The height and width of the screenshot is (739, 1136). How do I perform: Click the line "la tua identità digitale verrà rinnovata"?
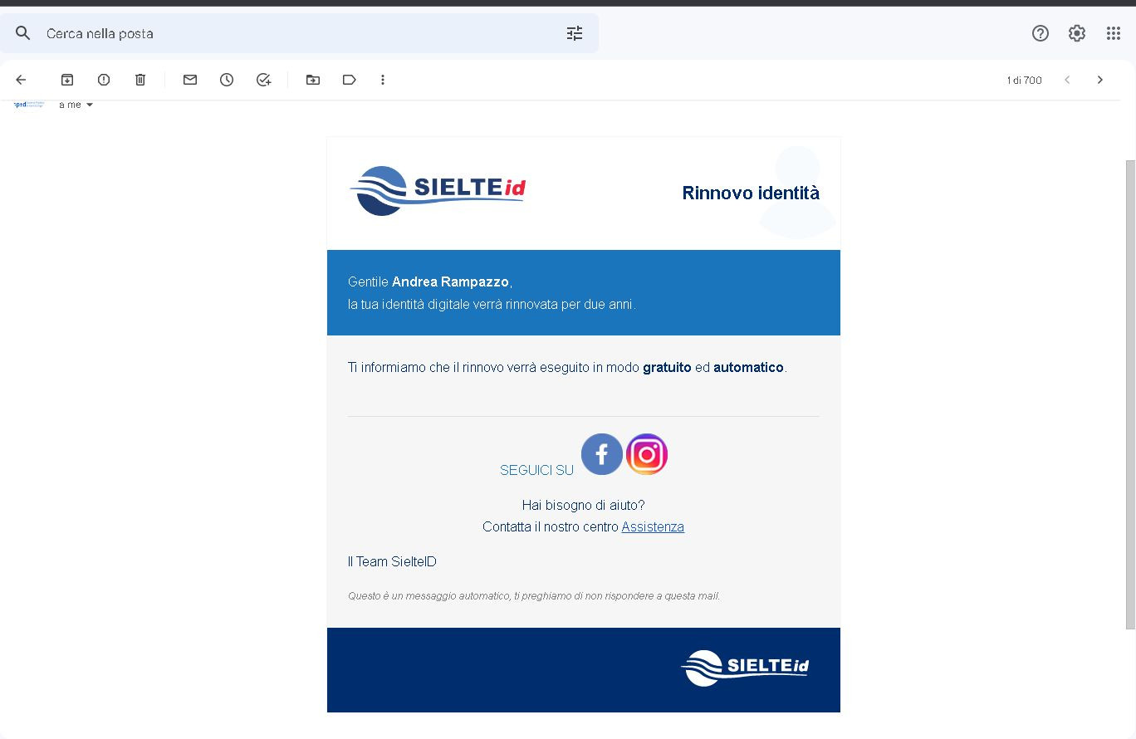pos(492,304)
